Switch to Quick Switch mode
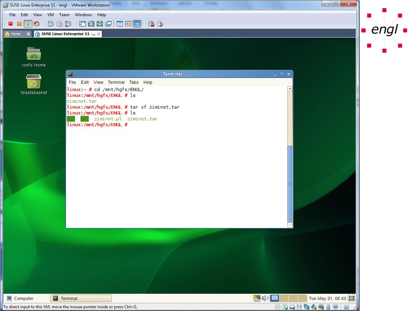The height and width of the screenshot is (311, 414). (91, 24)
